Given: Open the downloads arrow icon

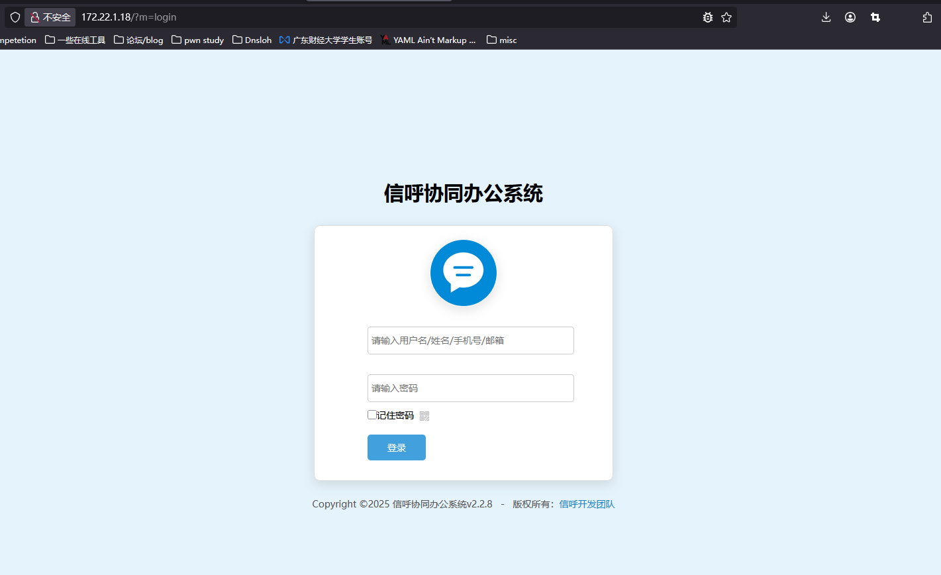Looking at the screenshot, I should pyautogui.click(x=826, y=17).
